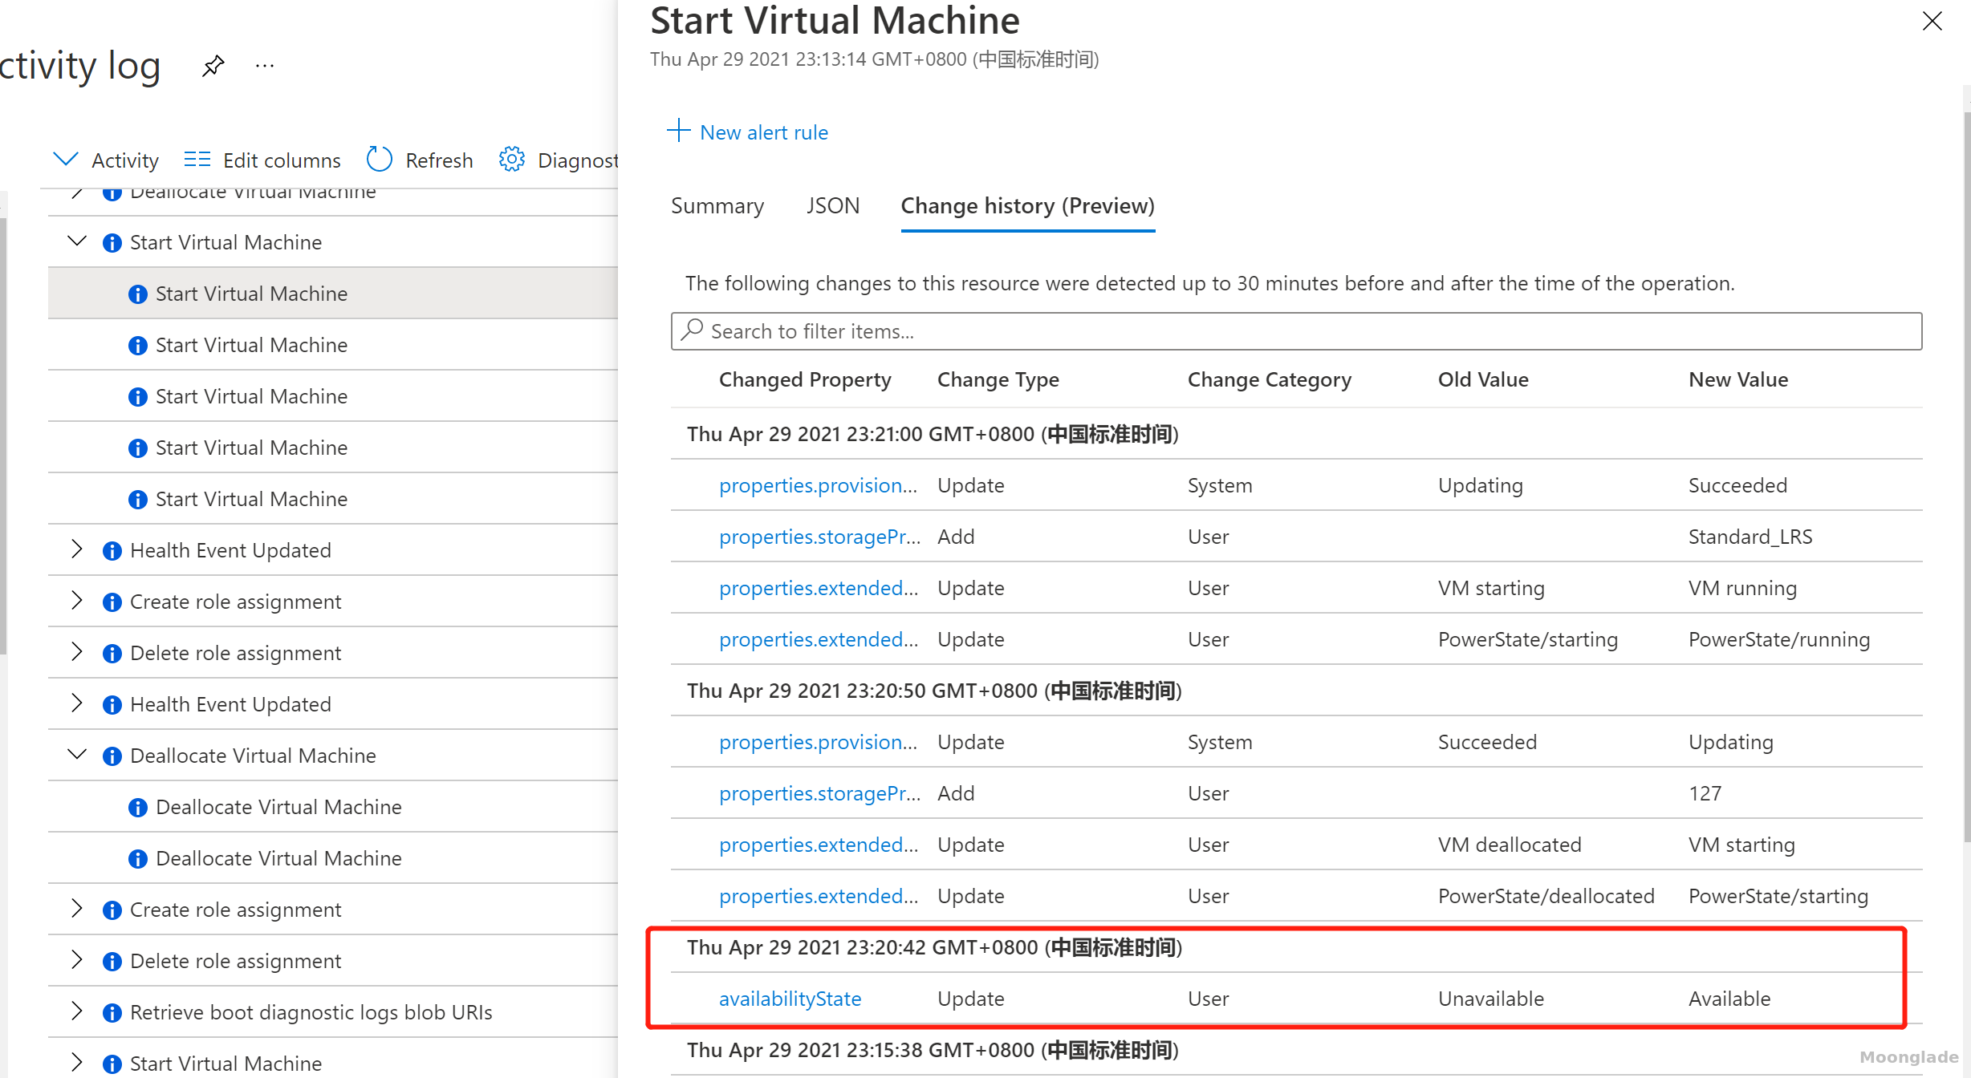
Task: Click the left activity list scrollbar
Action: click(x=3, y=437)
